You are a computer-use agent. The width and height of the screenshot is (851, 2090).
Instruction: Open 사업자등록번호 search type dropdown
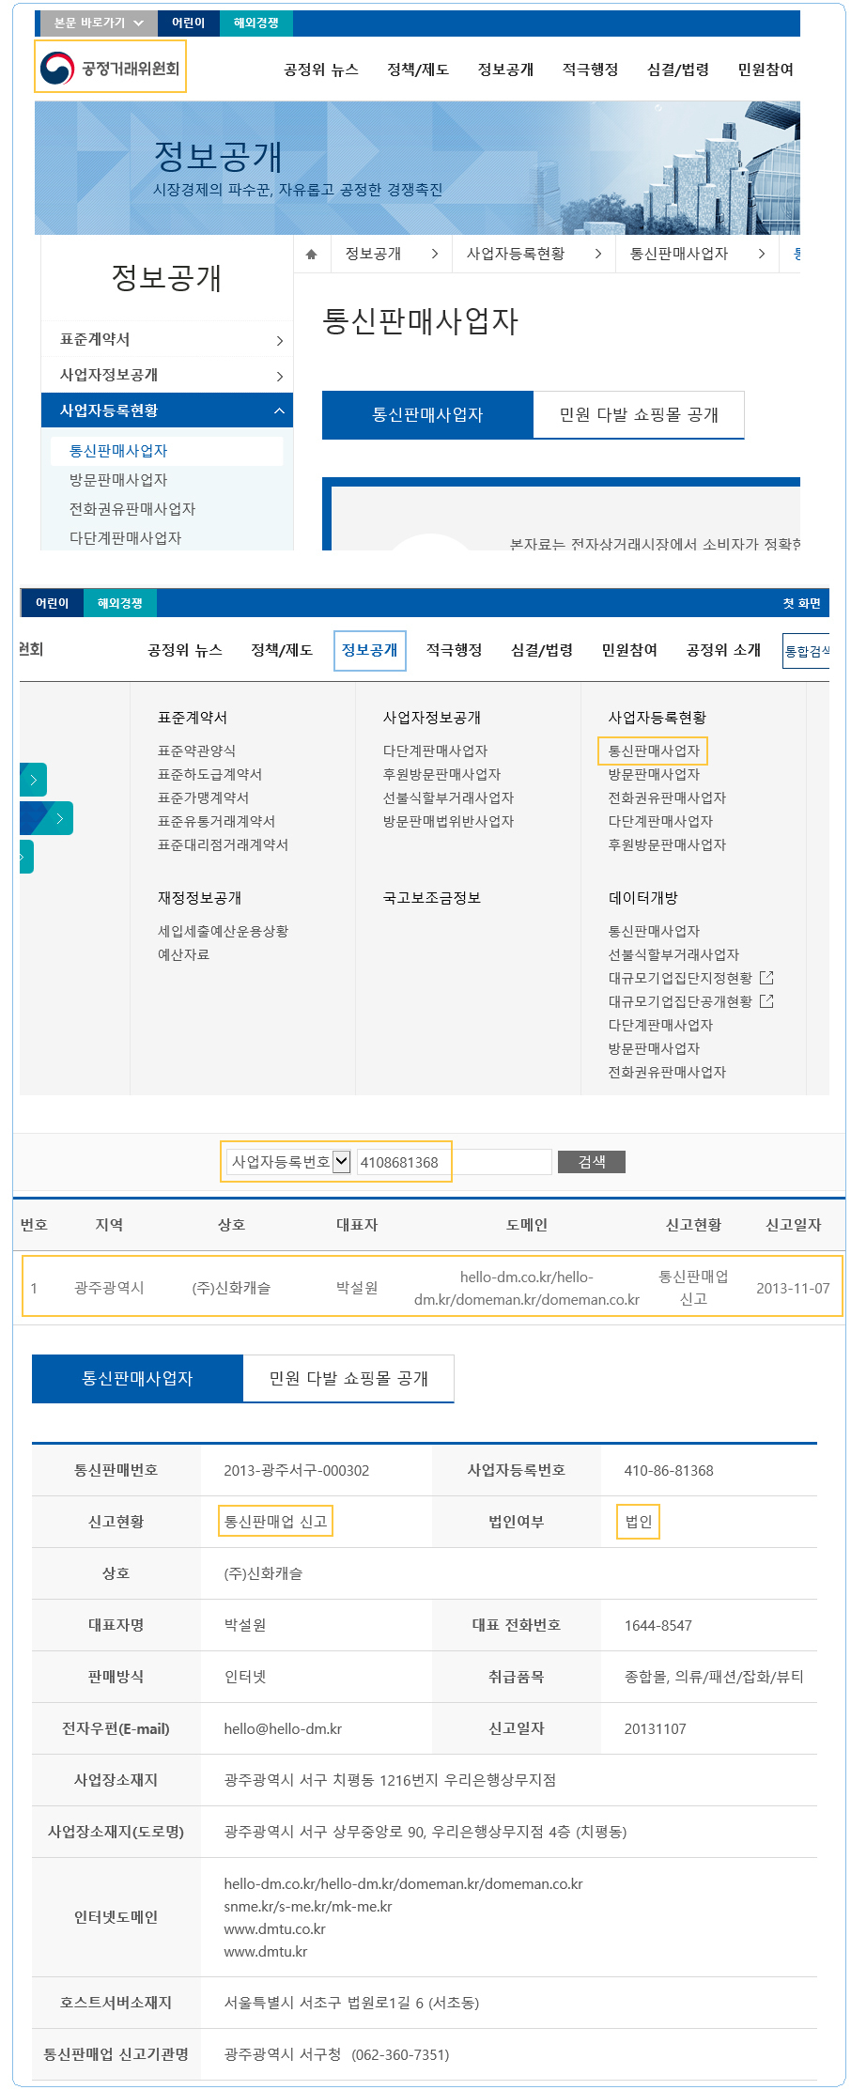click(x=289, y=1162)
